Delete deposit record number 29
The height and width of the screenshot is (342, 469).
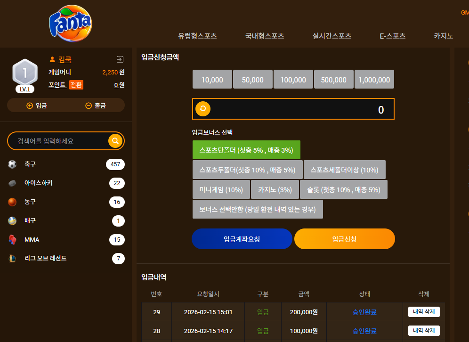pos(424,312)
